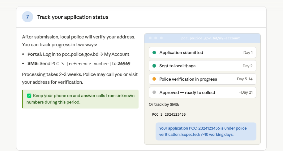Click the Track your application status heading

(x=73, y=17)
